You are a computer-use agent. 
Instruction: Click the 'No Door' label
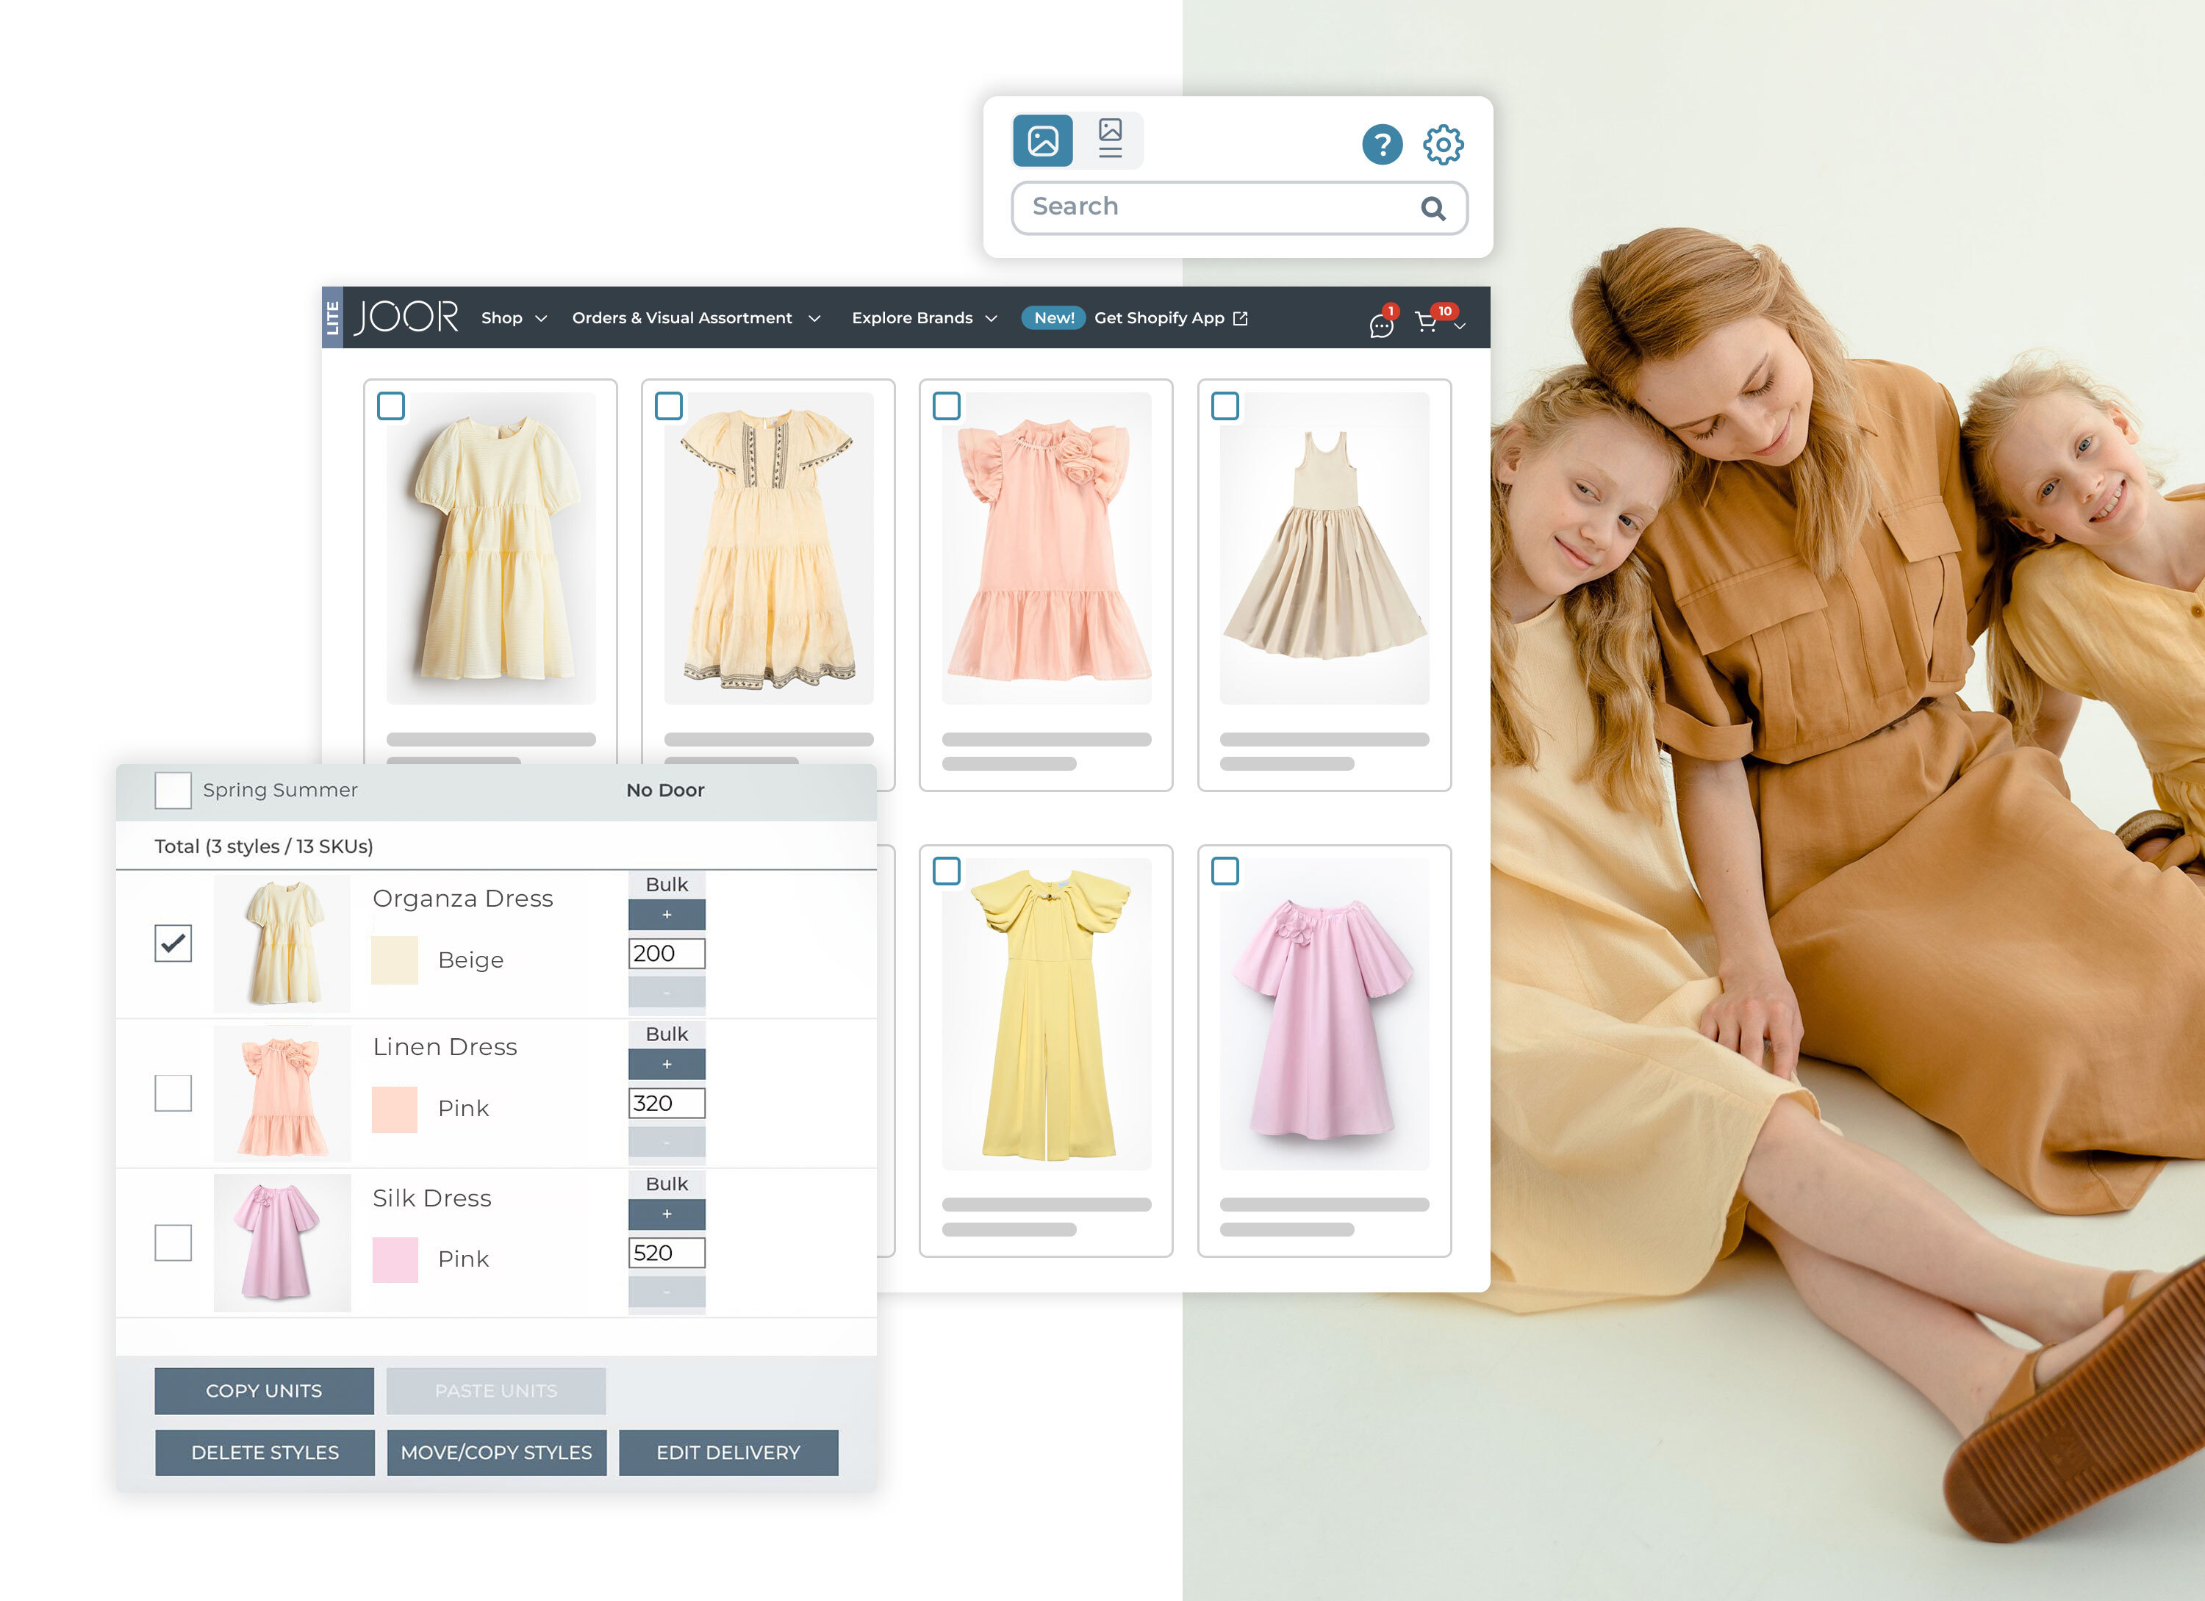tap(665, 791)
